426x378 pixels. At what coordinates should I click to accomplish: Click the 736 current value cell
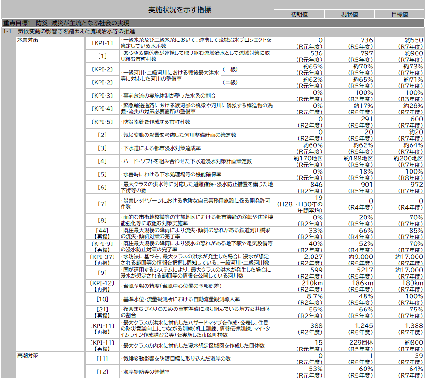349,43
